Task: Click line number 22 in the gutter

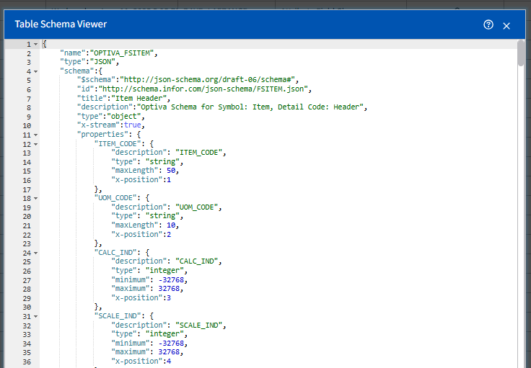Action: pyautogui.click(x=27, y=235)
